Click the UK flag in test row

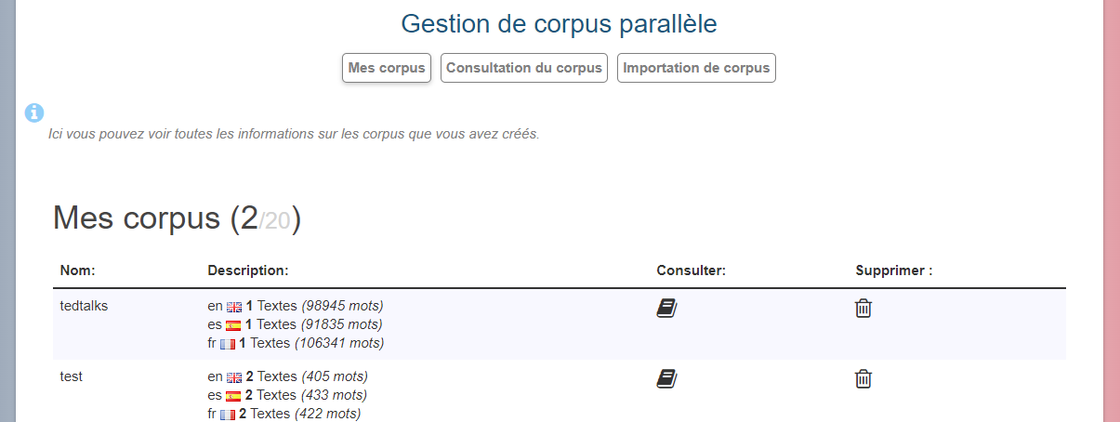tap(234, 377)
